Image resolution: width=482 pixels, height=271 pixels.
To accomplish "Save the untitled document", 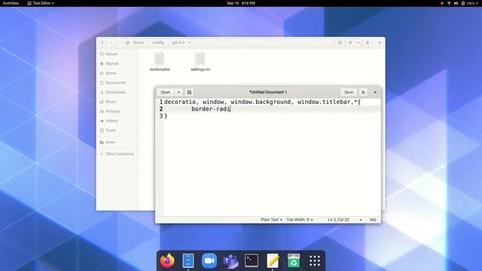I will pos(349,92).
